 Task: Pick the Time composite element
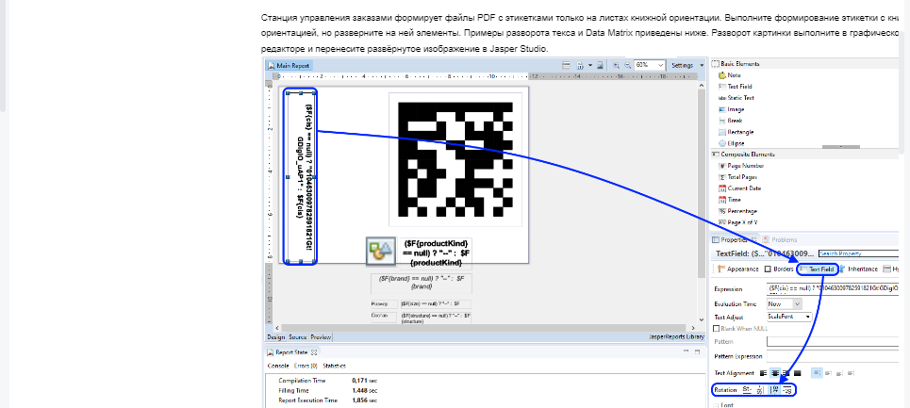[x=730, y=200]
